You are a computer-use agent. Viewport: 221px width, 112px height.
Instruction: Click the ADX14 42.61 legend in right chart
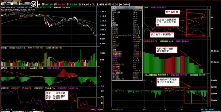pyautogui.click(x=158, y=7)
